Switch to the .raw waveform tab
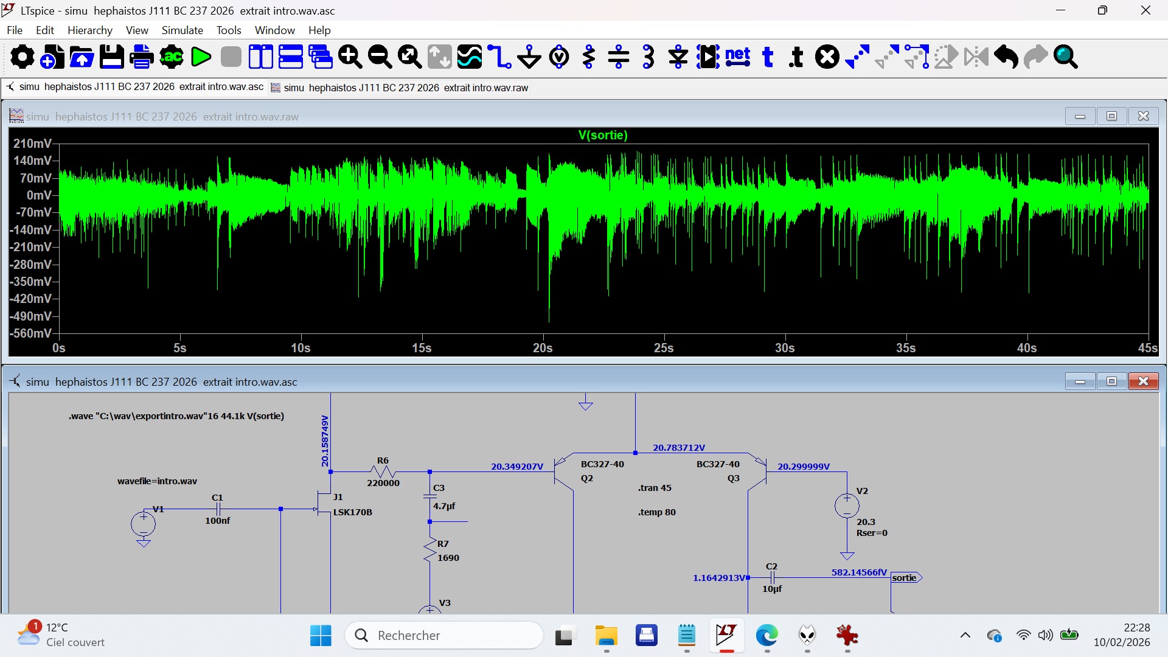Image resolution: width=1168 pixels, height=657 pixels. 399,88
